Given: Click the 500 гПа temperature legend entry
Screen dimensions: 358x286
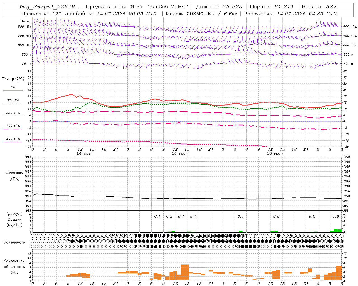Looking at the screenshot, I should [x=13, y=139].
